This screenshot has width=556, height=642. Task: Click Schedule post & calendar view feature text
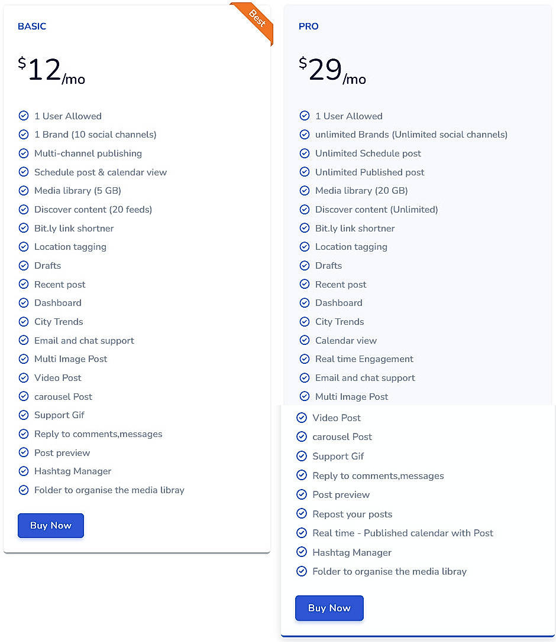[x=101, y=172]
